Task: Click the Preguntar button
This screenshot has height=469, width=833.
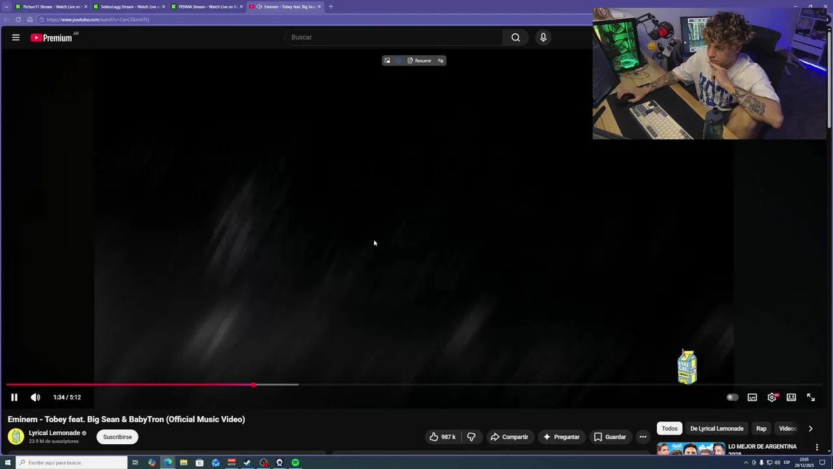Action: pos(561,437)
